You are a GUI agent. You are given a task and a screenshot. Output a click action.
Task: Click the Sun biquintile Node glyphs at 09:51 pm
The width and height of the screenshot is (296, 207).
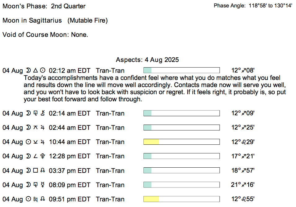[36, 199]
